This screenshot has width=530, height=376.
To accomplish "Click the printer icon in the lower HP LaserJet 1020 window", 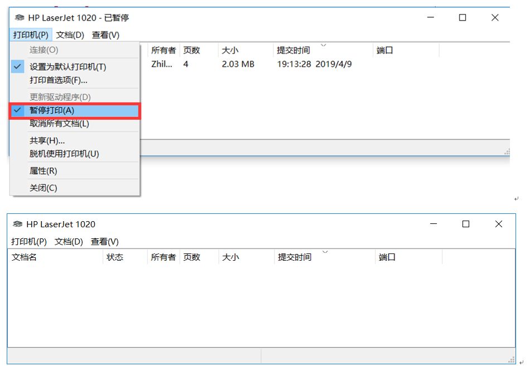I will click(x=18, y=224).
